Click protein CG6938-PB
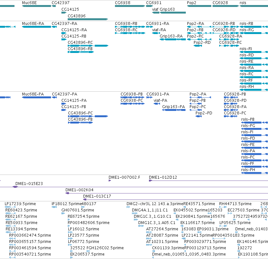Screen dimensions: 268x259 (132, 94)
